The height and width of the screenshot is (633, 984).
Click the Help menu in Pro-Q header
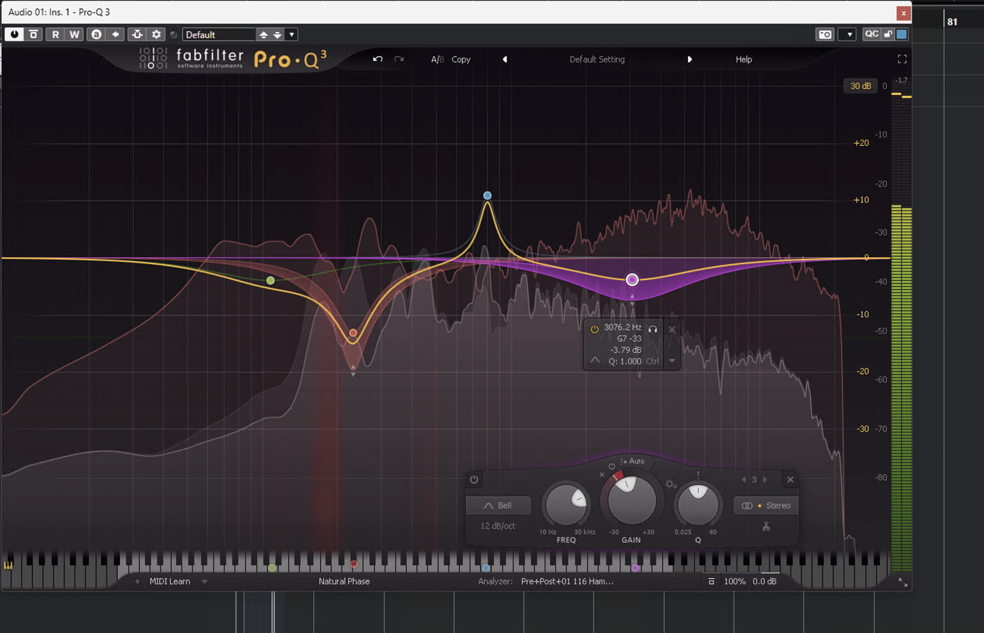tap(743, 59)
